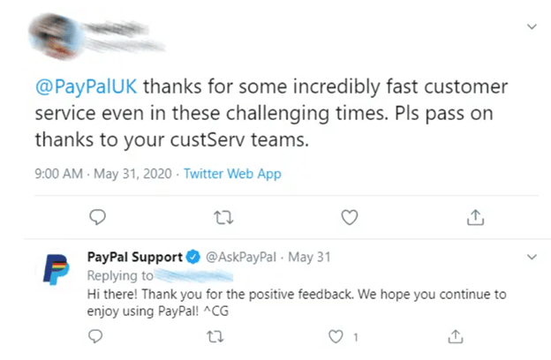Image resolution: width=551 pixels, height=360 pixels.
Task: Reply to the PayPal Support tweet
Action: tap(95, 335)
